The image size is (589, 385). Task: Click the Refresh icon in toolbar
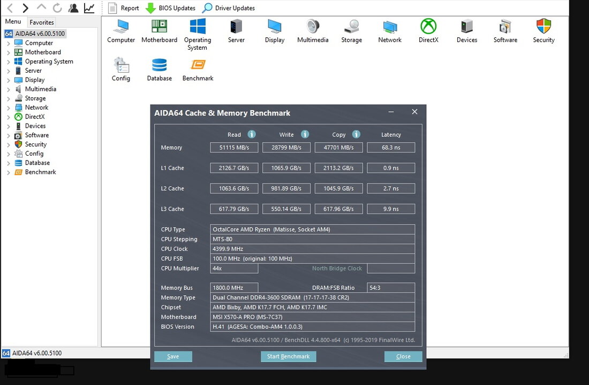57,8
